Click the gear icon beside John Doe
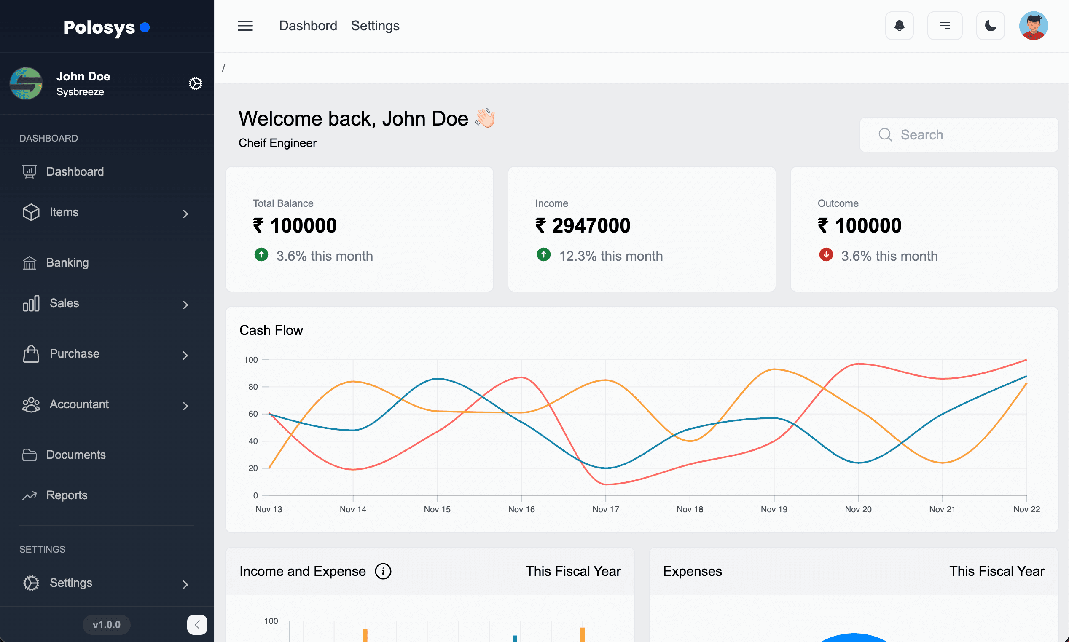 click(195, 83)
